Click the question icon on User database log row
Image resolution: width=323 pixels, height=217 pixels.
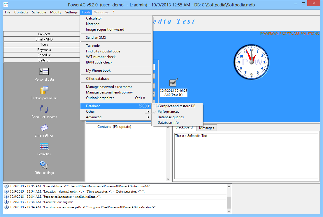point(6,186)
